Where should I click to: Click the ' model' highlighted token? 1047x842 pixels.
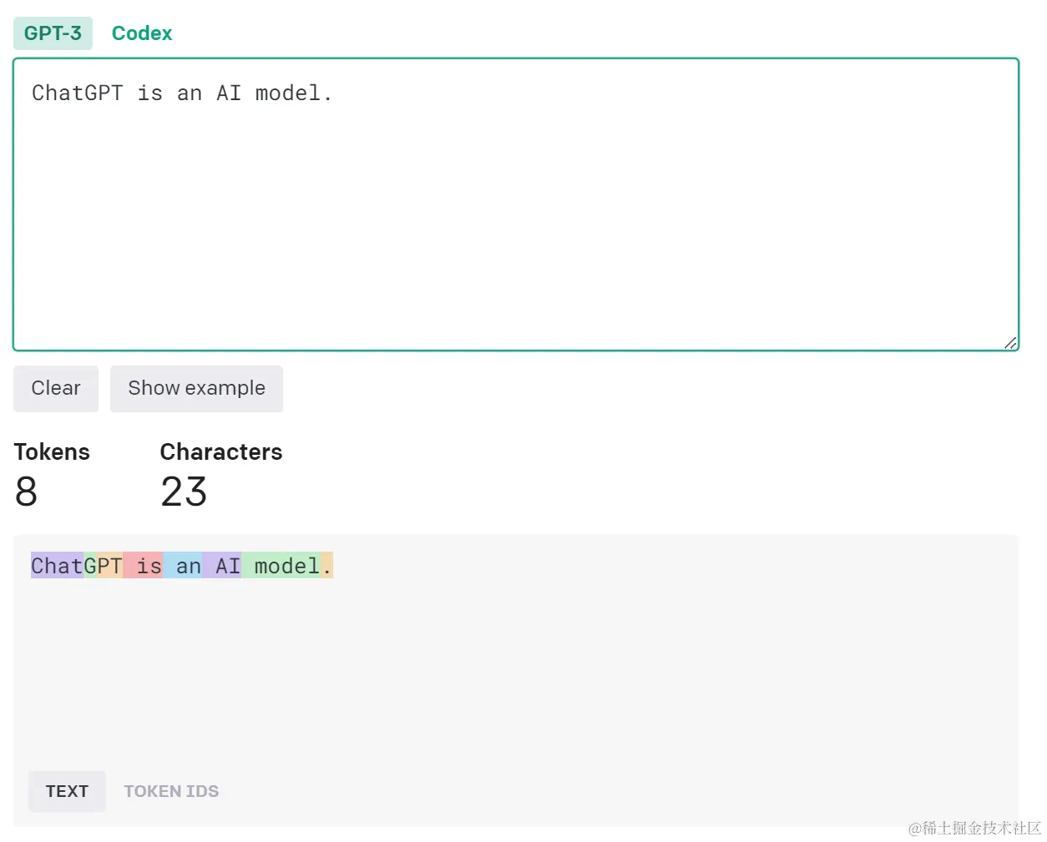281,566
